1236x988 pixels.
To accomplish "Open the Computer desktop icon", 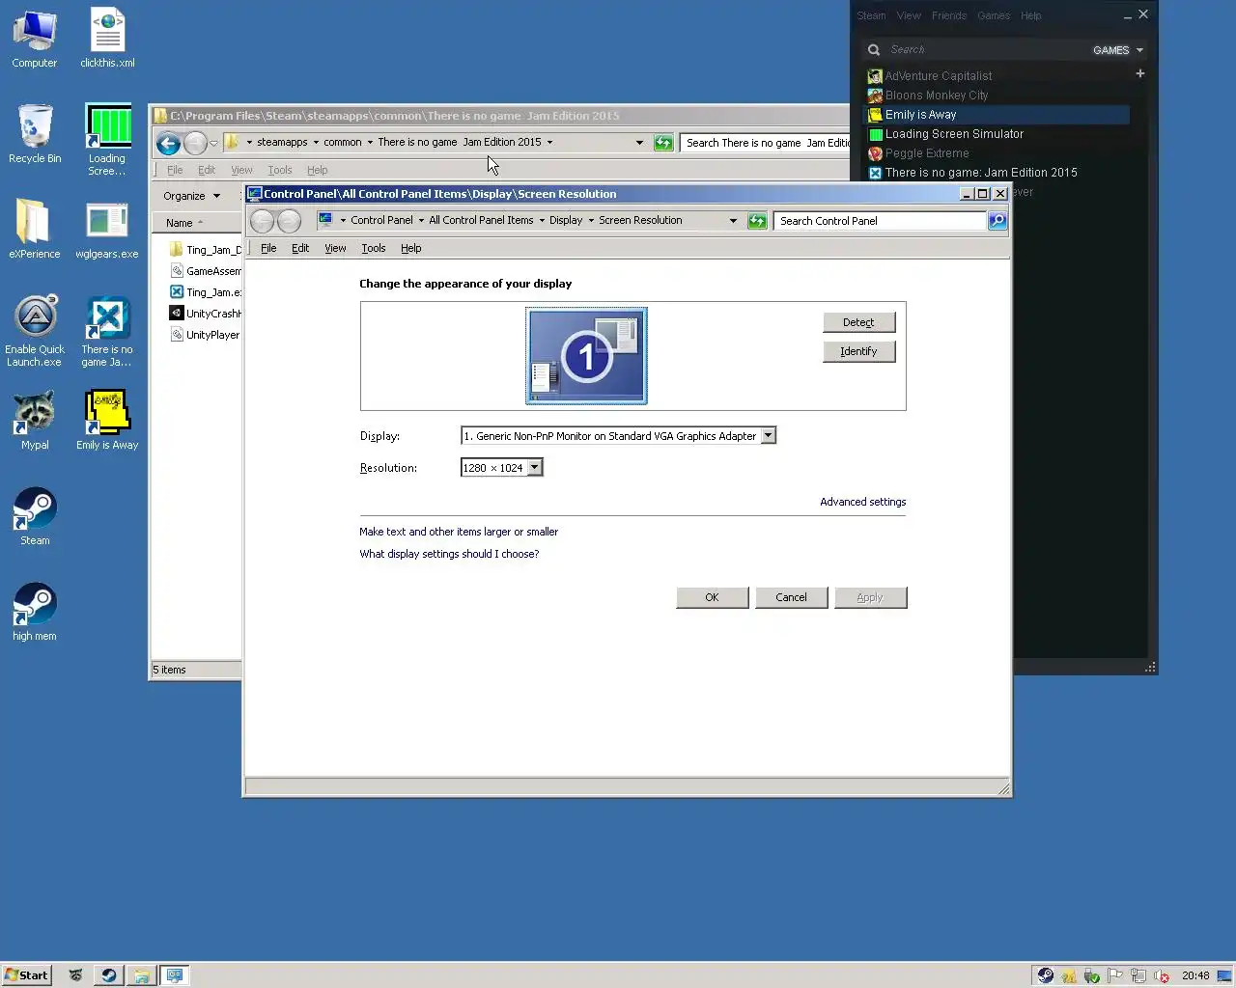I will click(x=35, y=39).
